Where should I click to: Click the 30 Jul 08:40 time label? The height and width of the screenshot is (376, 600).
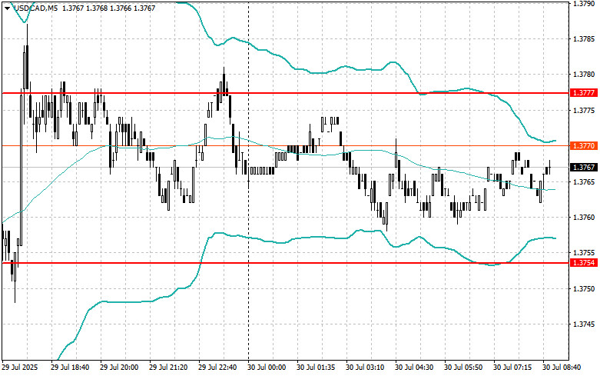[x=562, y=368]
